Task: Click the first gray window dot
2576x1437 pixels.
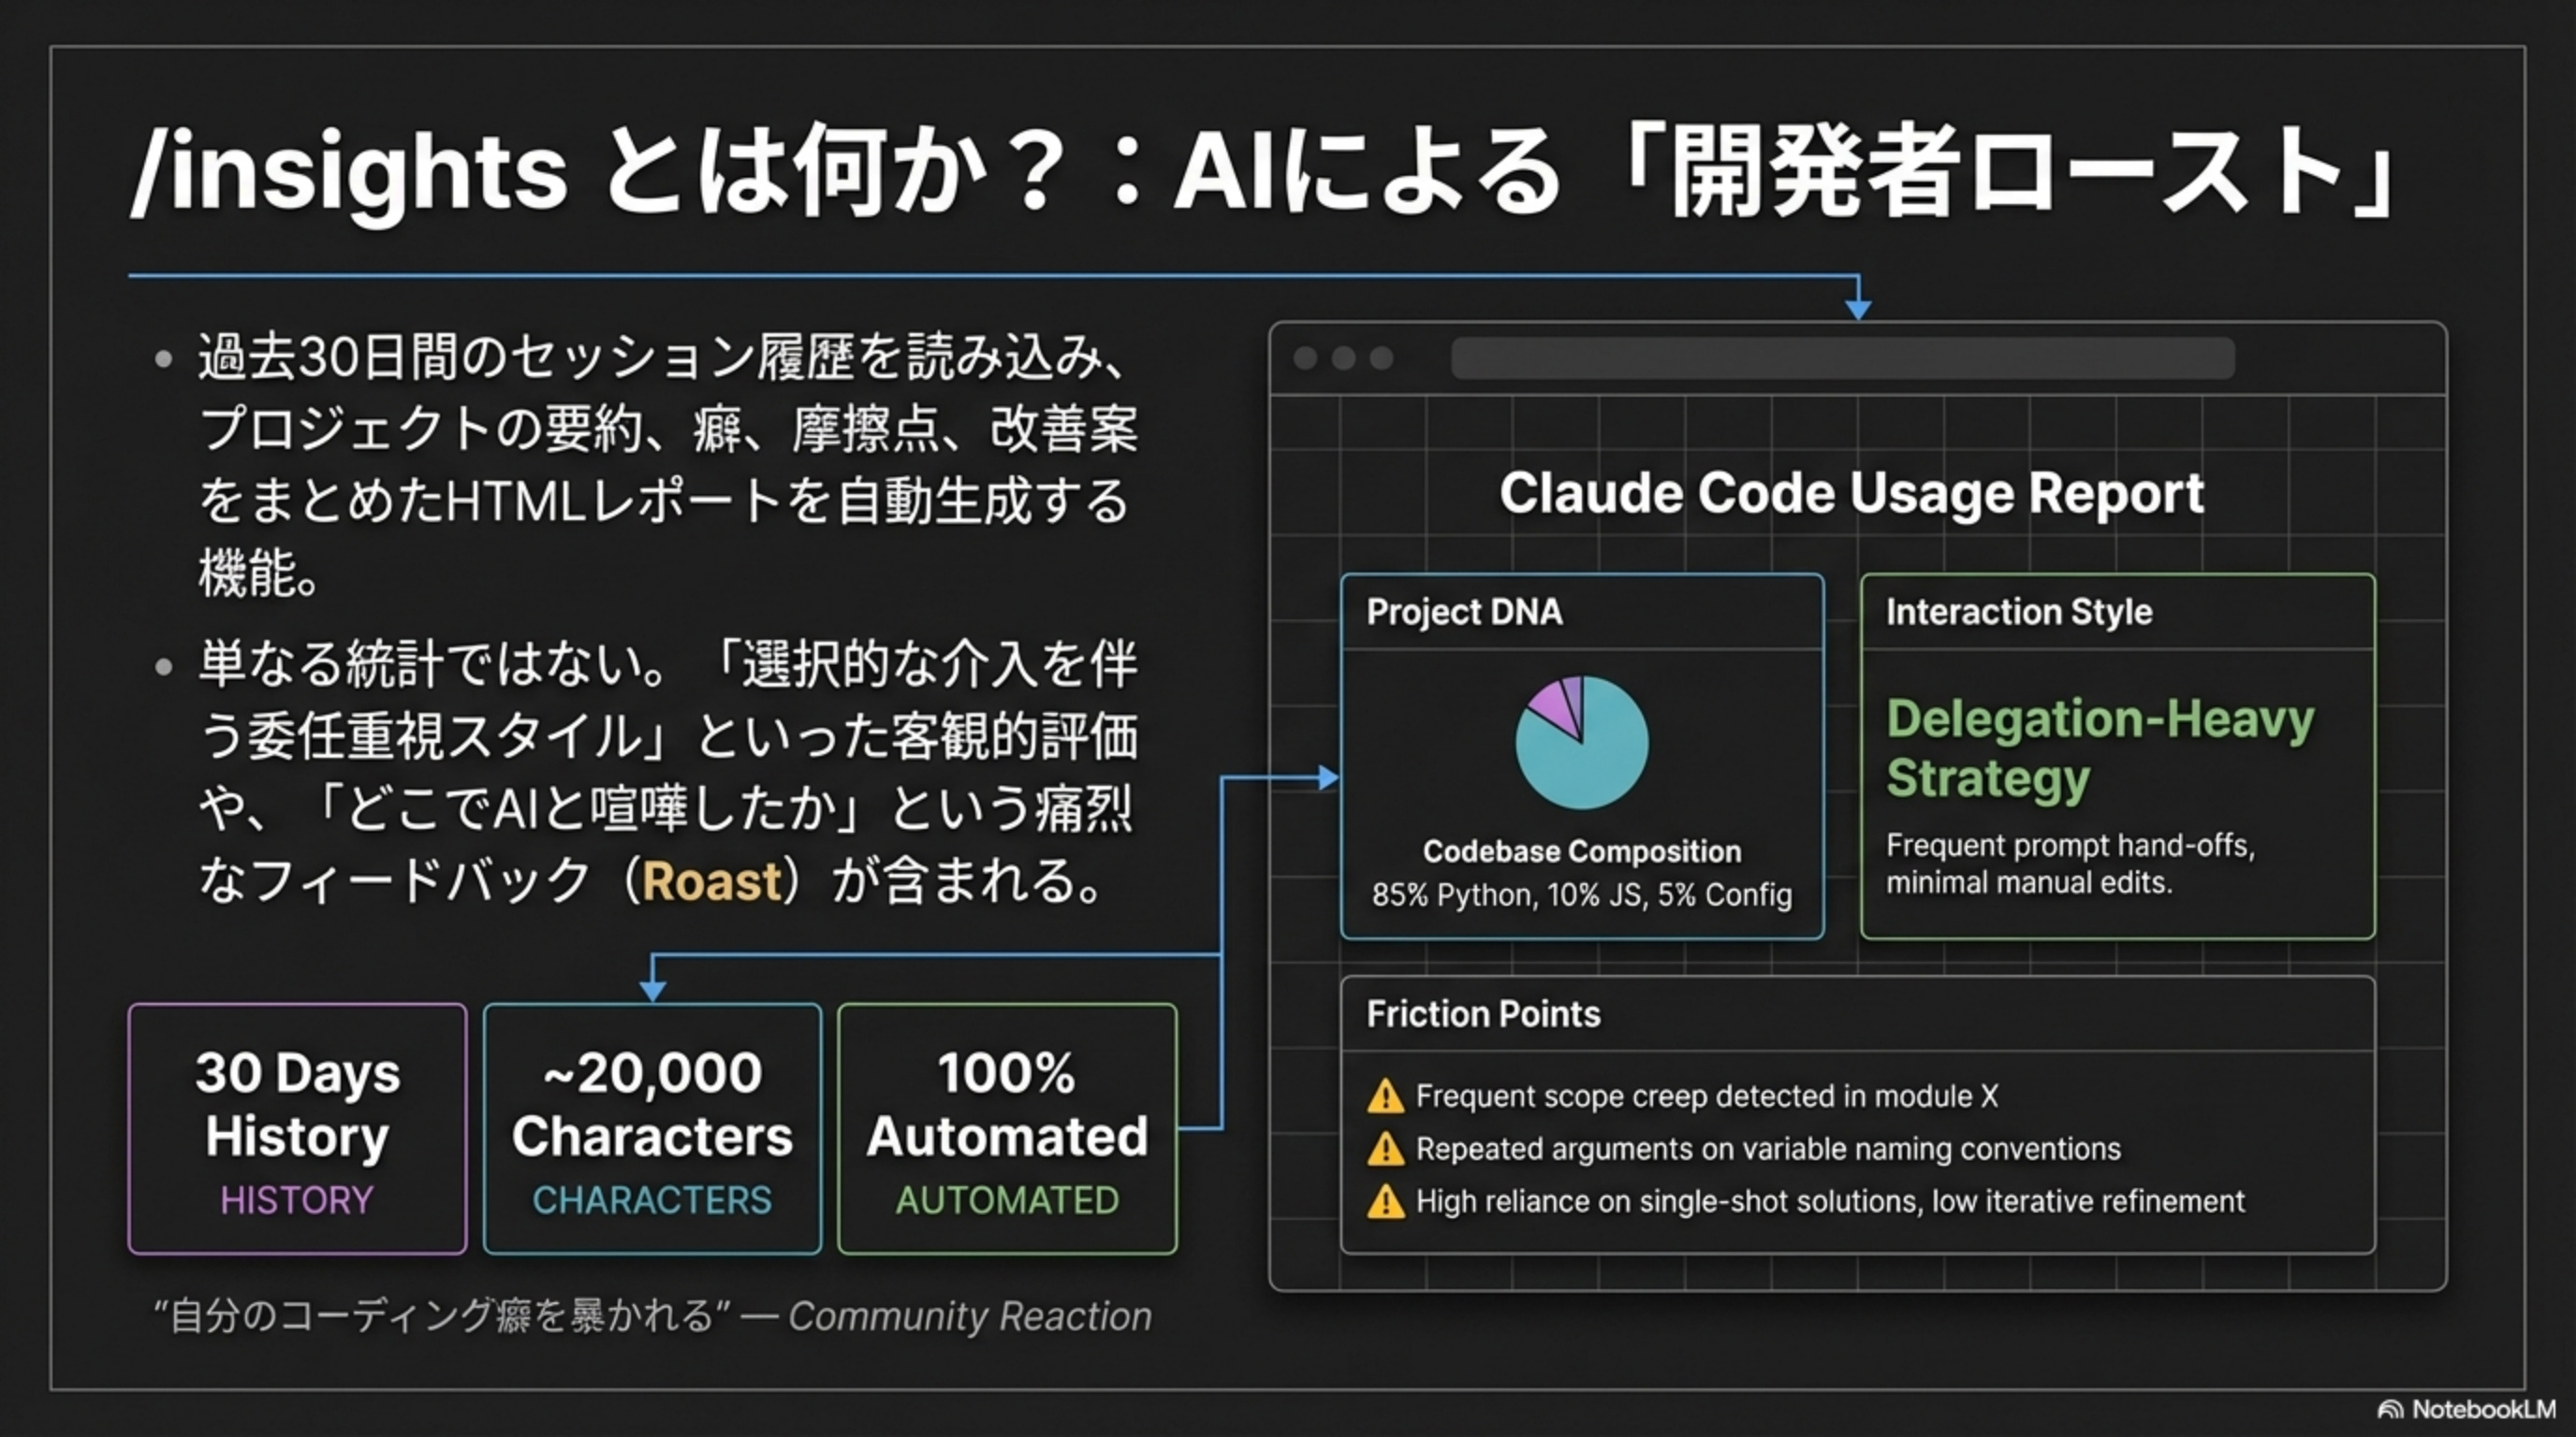Action: [1305, 357]
